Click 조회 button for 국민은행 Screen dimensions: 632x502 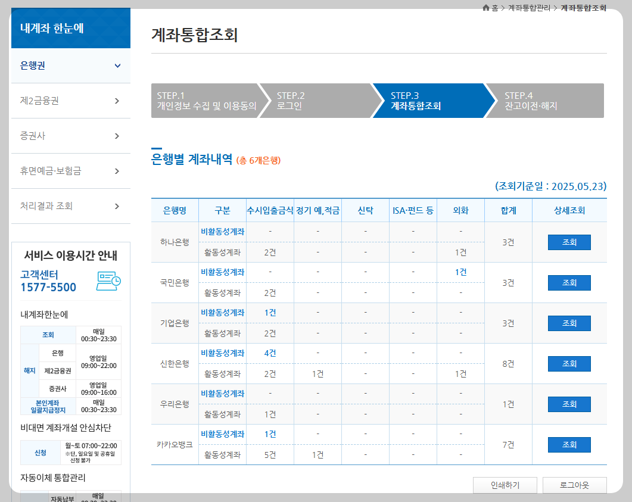pyautogui.click(x=569, y=283)
